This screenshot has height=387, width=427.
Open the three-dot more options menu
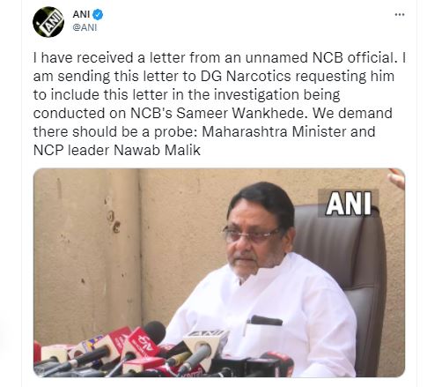click(400, 15)
